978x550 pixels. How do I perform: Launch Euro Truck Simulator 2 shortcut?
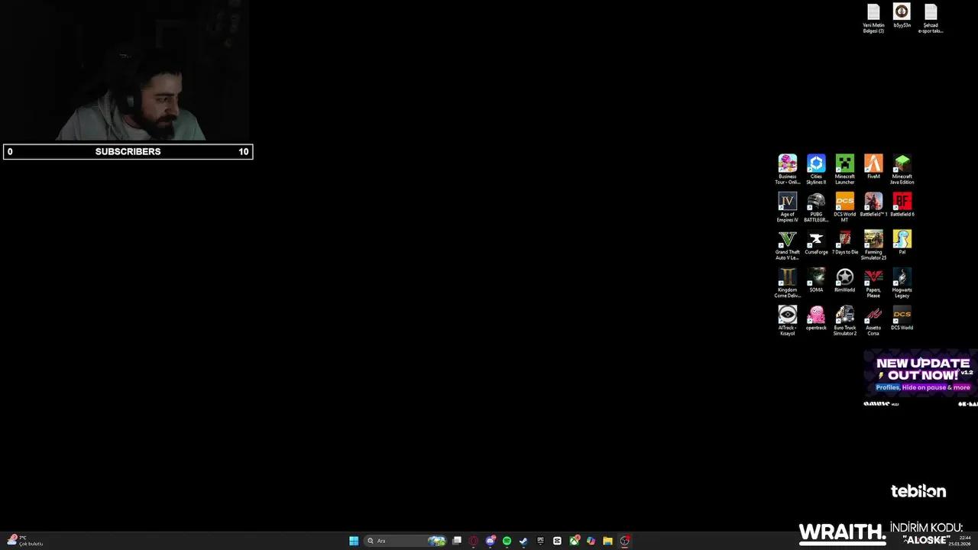click(844, 315)
